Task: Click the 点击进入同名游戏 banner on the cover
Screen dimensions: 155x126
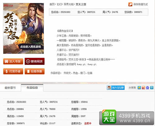Action: (30, 47)
